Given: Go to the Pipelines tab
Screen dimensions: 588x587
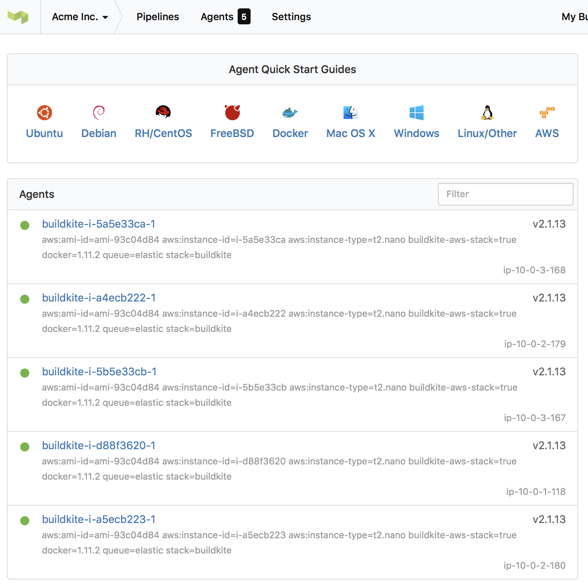Looking at the screenshot, I should (x=158, y=17).
